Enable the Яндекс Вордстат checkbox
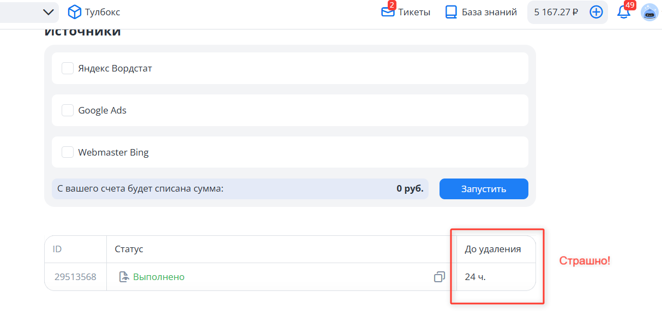 [x=68, y=68]
